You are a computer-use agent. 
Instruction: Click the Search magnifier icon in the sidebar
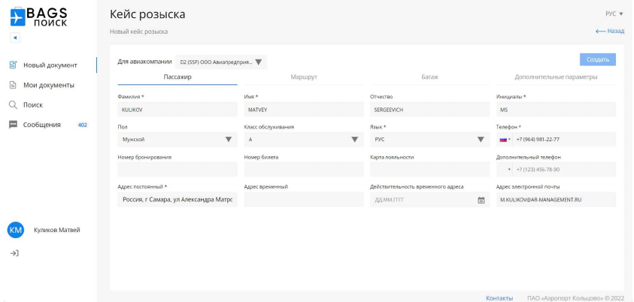pos(13,104)
